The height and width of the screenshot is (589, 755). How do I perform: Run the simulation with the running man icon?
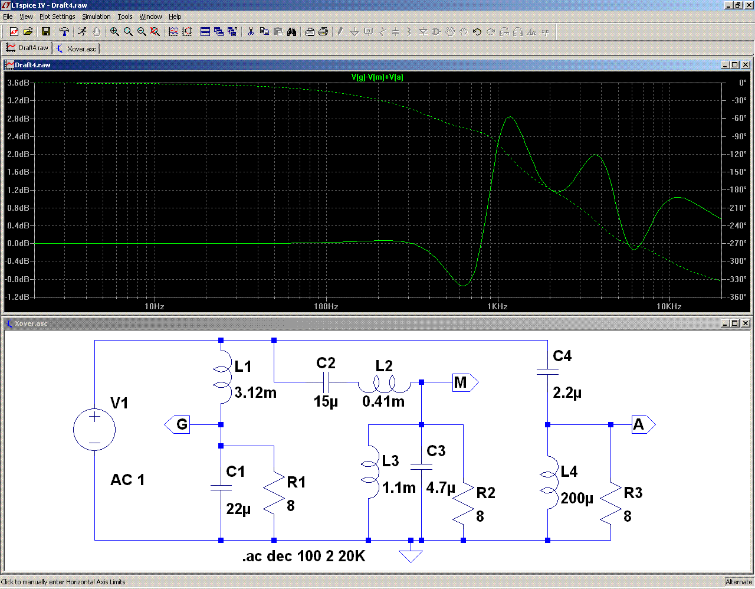point(82,32)
